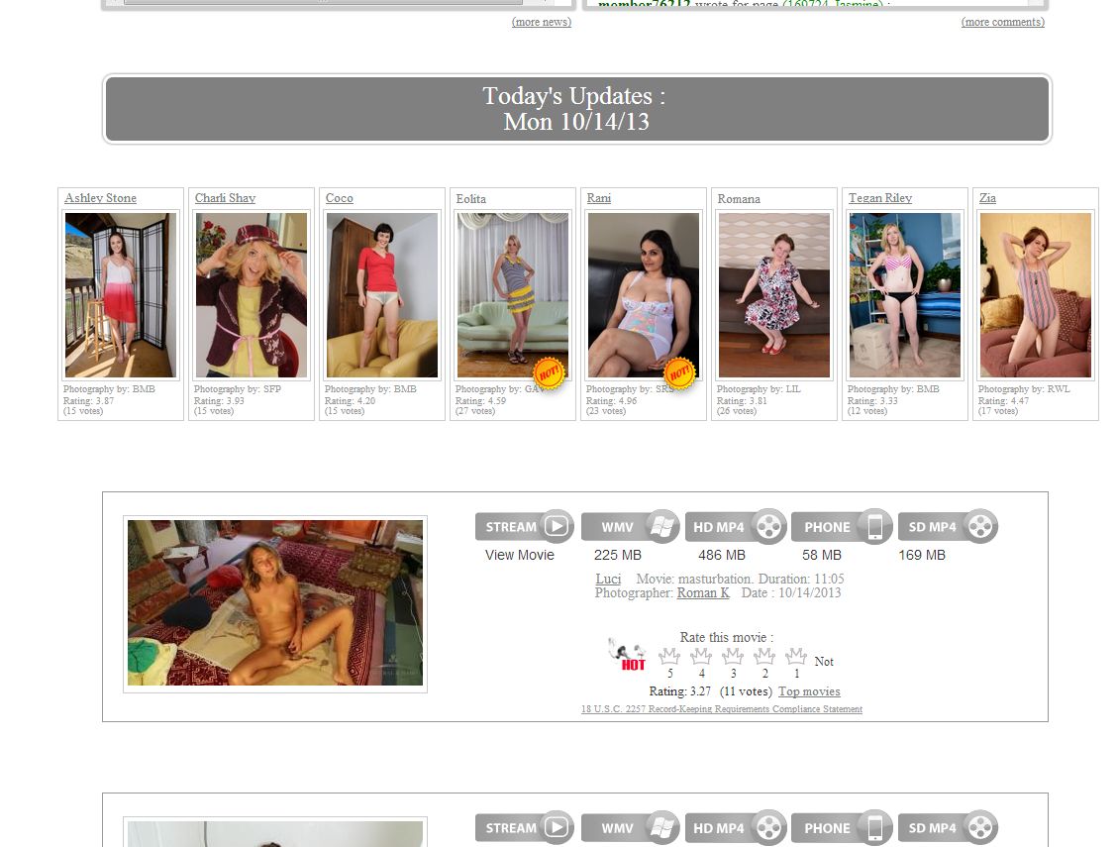Open the 'more comments' link
The width and height of the screenshot is (1116, 847).
[1002, 22]
